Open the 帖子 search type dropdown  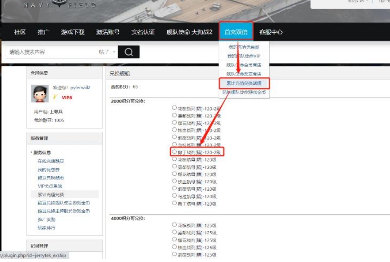pos(107,52)
